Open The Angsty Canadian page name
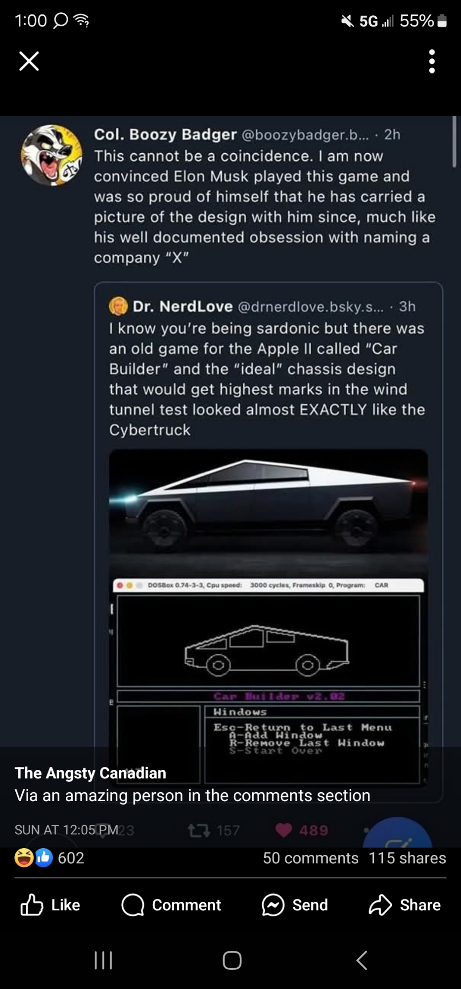The width and height of the screenshot is (461, 989). [x=91, y=773]
